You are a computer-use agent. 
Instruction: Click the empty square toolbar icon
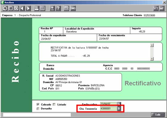coord(11,8)
